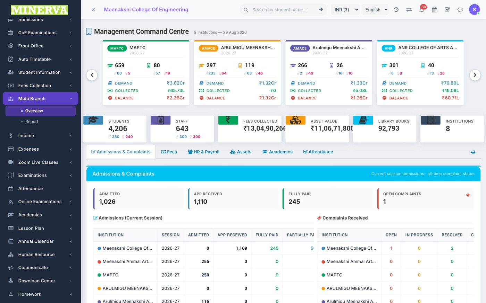
Task: Expand Expenses in the sidebar
Action: [40, 149]
